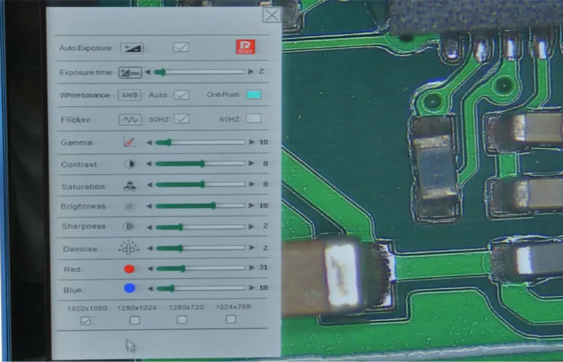Select the 1280x720 resolution checkbox
This screenshot has width=563, height=362.
pos(182,320)
